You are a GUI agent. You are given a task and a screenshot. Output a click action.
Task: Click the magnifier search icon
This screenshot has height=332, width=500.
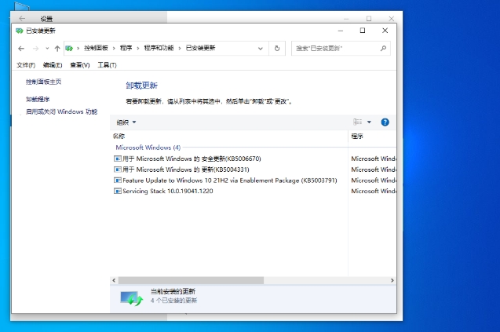pyautogui.click(x=383, y=48)
